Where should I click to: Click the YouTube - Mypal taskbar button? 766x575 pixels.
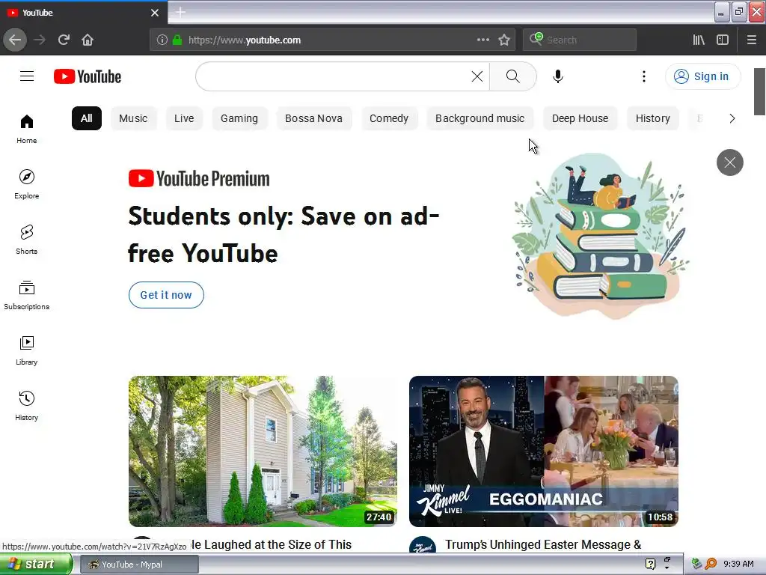[x=139, y=565]
